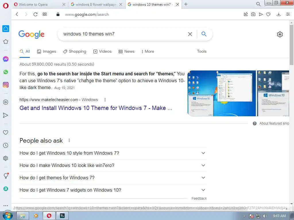This screenshot has width=294, height=220.
Task: Open Settings gear in sidebar
Action: click(x=6, y=158)
